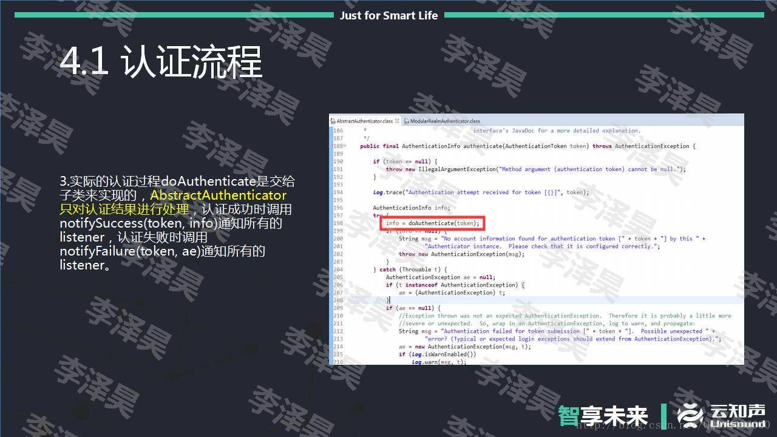This screenshot has width=777, height=437.
Task: Click 'instanceof AuthenticationException' on line 206
Action: click(461, 285)
